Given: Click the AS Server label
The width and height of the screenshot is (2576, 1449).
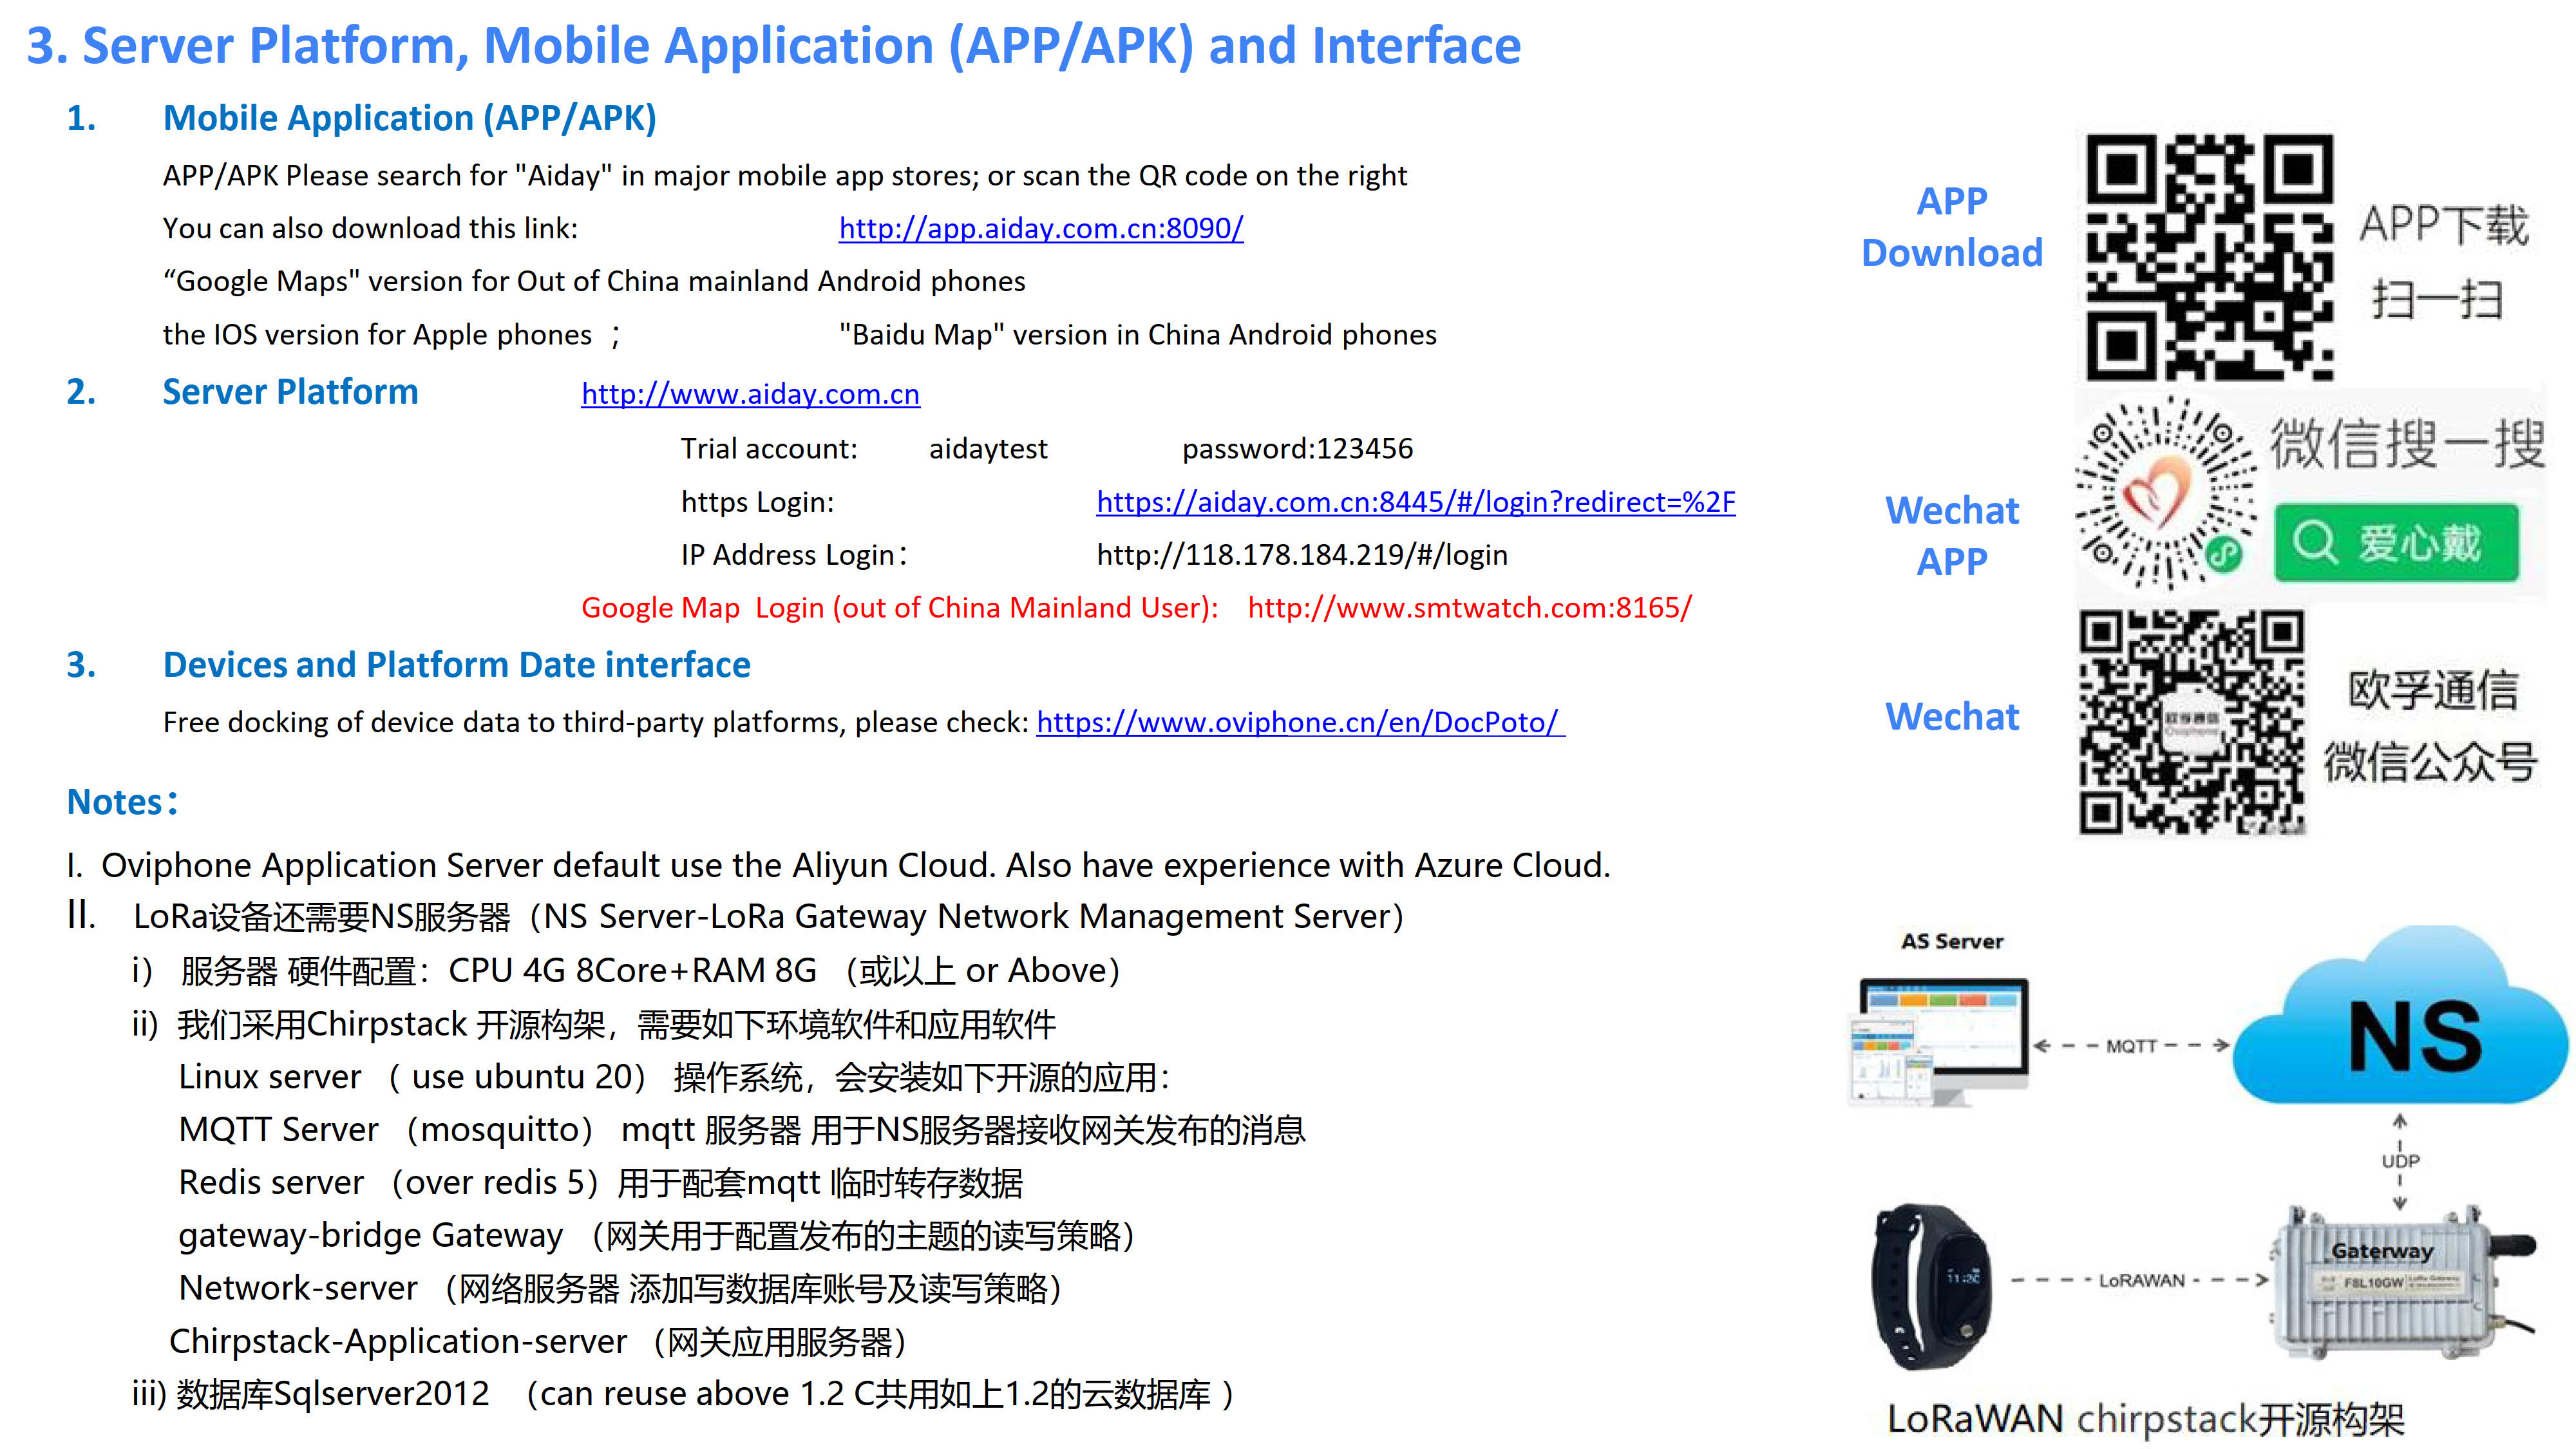Looking at the screenshot, I should click(x=1952, y=941).
